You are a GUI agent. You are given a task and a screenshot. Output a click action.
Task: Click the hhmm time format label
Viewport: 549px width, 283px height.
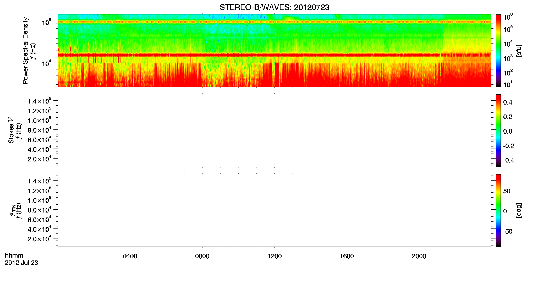[14, 255]
